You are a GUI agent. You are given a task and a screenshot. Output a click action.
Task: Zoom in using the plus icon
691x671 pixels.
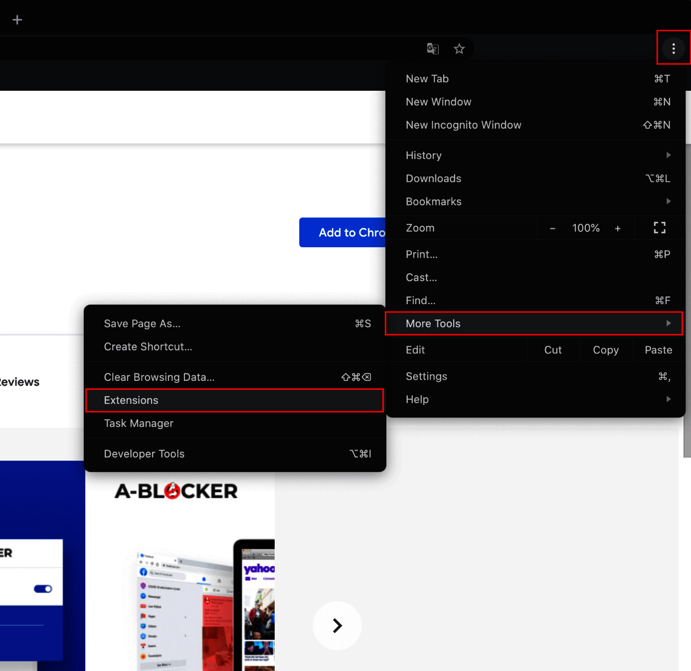pyautogui.click(x=618, y=228)
